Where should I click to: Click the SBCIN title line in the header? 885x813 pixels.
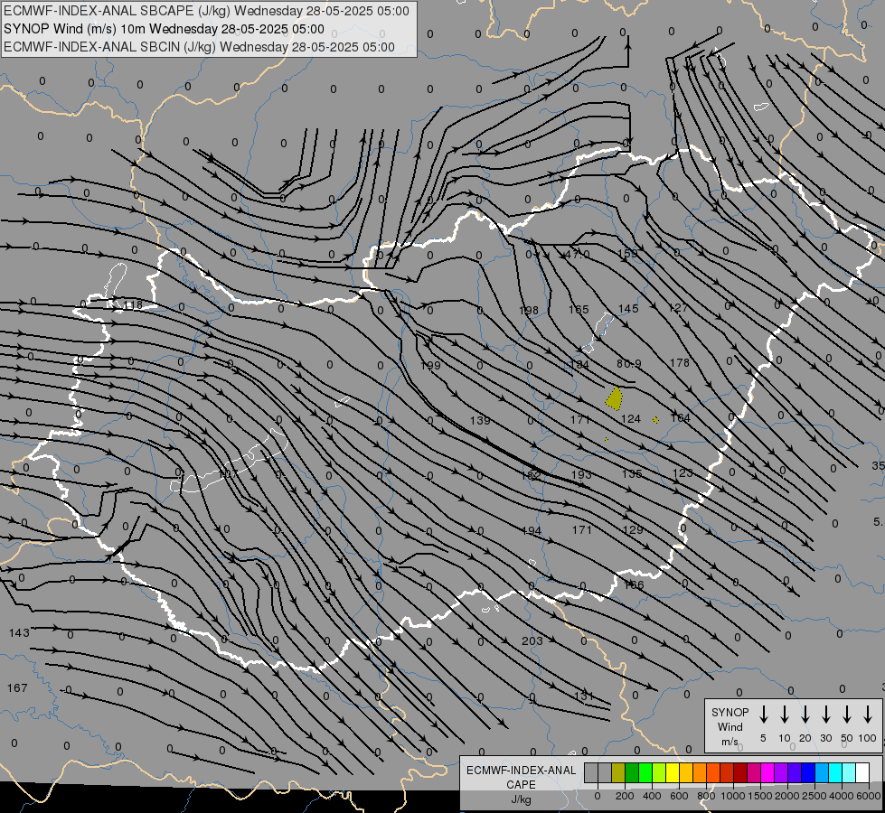pos(199,47)
